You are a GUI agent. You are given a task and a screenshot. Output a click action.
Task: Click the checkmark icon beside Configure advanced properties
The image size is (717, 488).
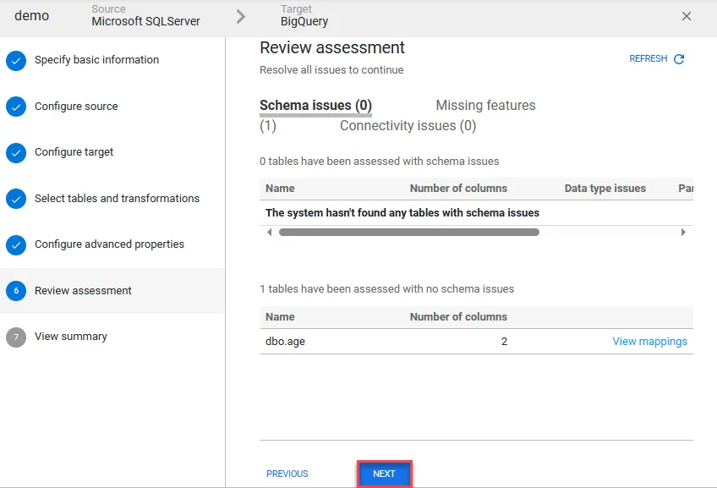tap(16, 244)
